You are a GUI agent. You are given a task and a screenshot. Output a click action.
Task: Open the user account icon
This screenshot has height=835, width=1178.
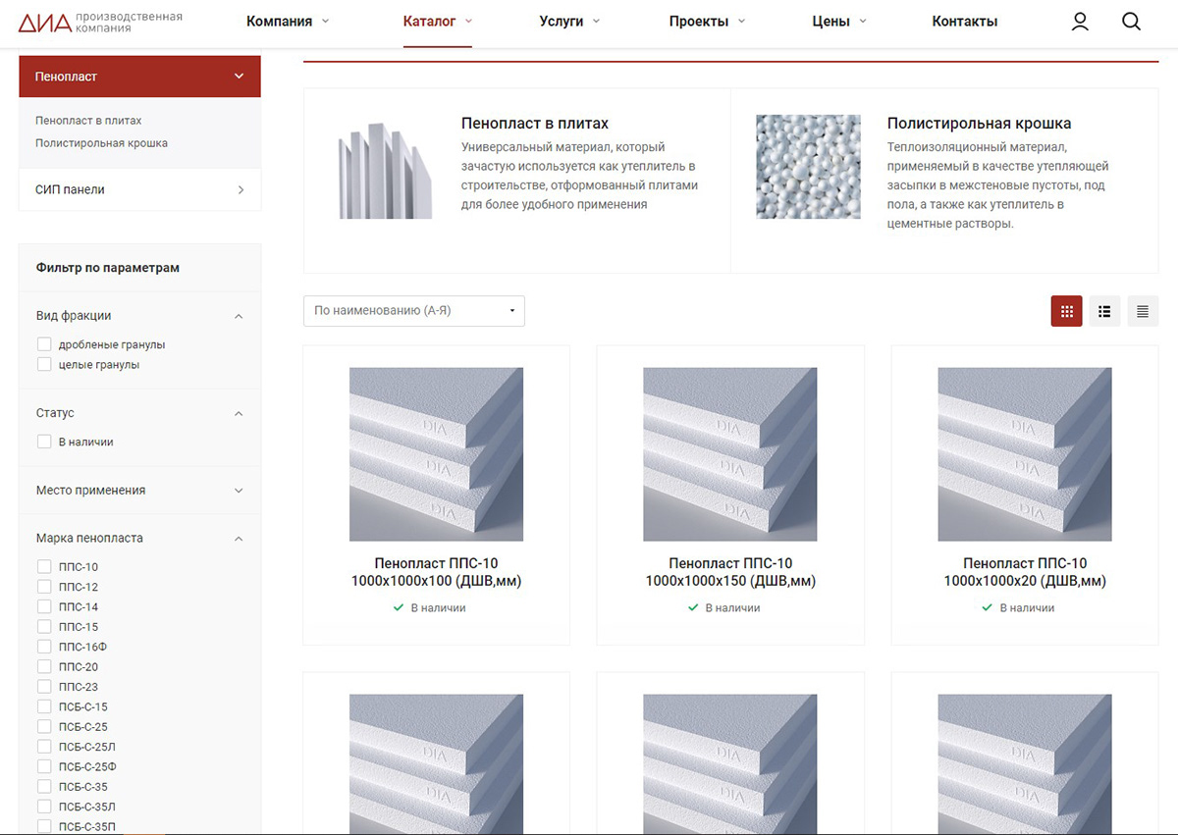point(1080,22)
